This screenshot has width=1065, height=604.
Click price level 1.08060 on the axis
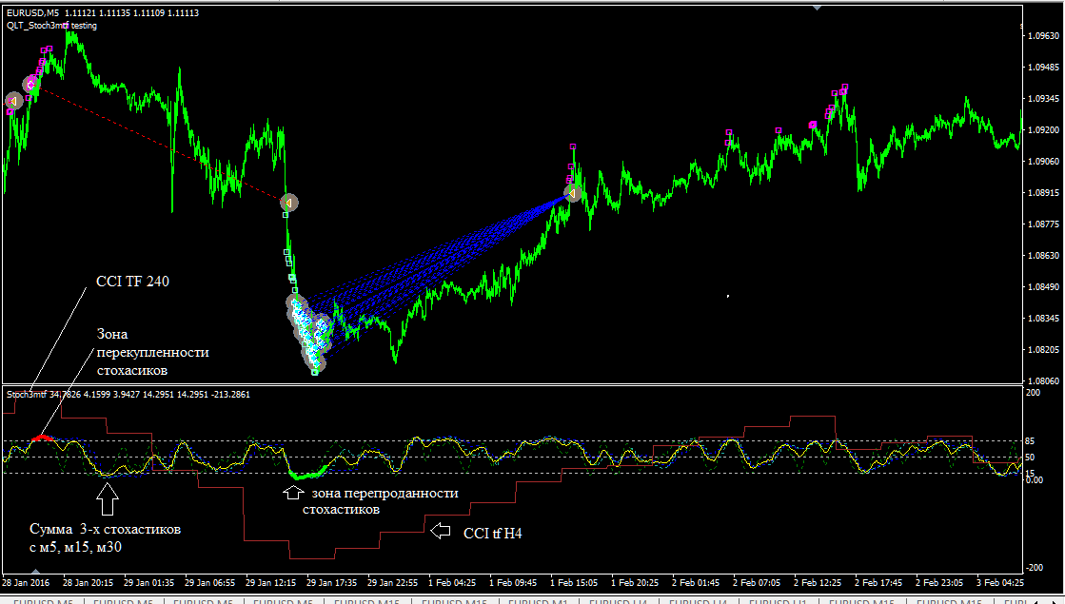[x=1044, y=381]
